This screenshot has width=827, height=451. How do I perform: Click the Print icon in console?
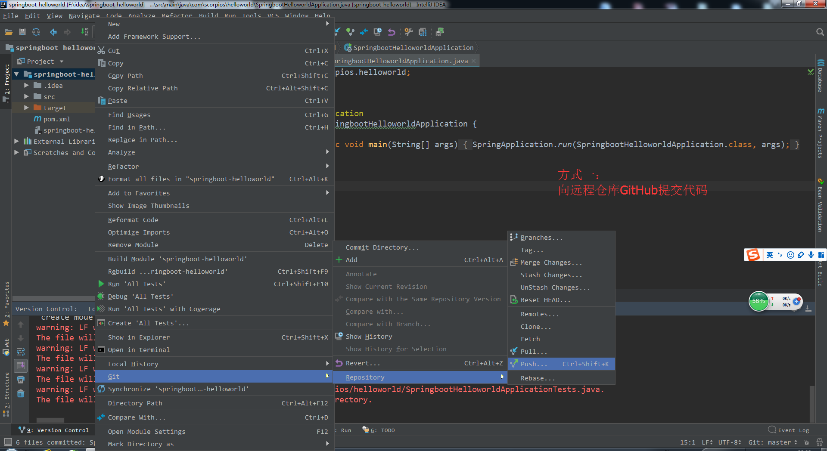[21, 380]
